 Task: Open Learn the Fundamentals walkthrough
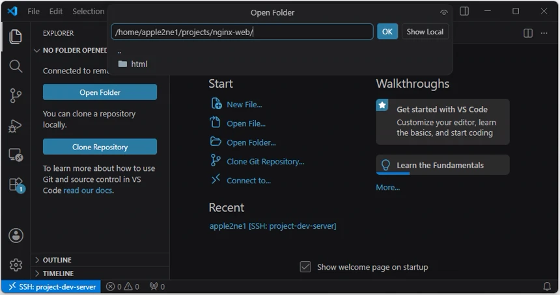[x=443, y=164]
